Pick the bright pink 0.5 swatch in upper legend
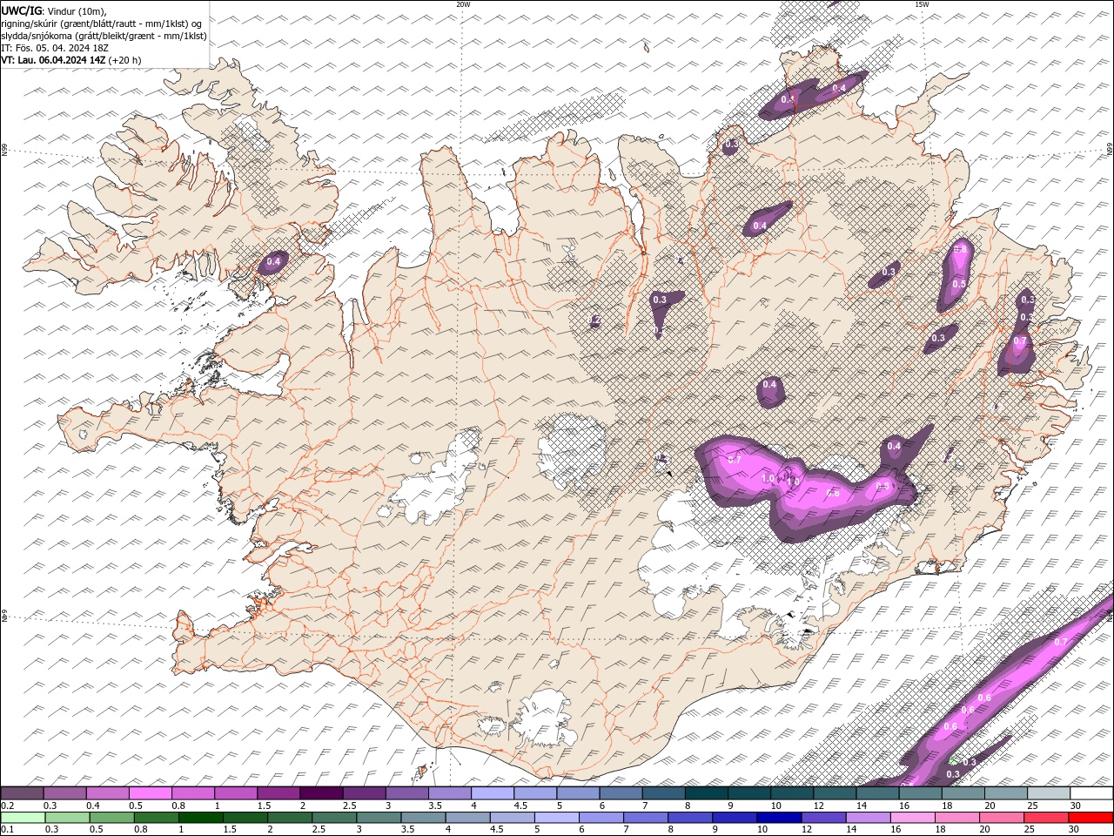Viewport: 1114px width, 836px height. (150, 792)
